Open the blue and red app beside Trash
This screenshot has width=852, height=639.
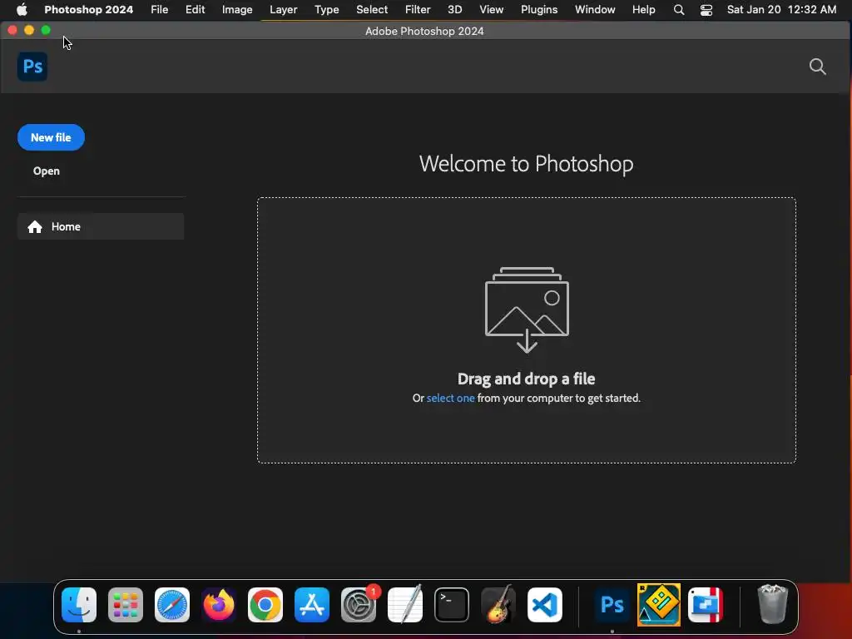click(706, 605)
